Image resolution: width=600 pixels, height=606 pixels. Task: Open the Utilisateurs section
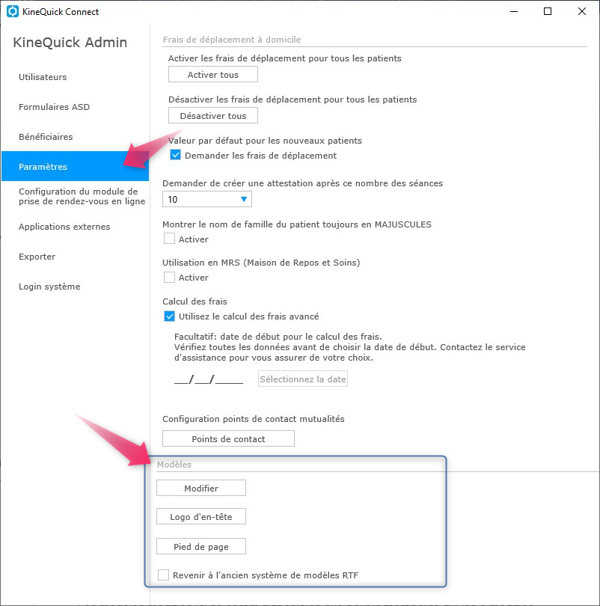(43, 77)
